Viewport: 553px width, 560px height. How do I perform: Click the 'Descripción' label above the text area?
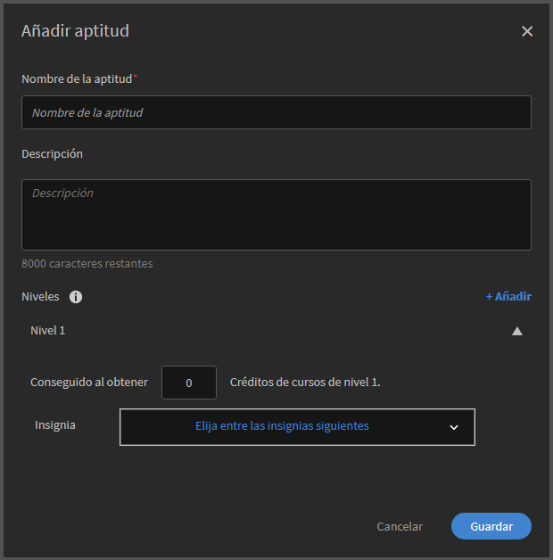[x=52, y=153]
